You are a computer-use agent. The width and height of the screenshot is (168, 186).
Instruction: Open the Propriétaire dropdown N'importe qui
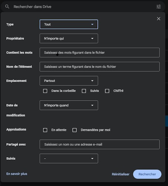coord(69,38)
